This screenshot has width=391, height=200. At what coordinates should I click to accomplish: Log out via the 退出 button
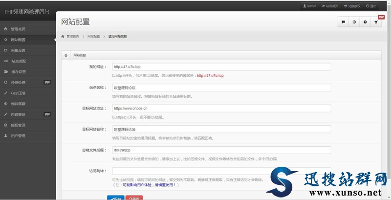[371, 6]
